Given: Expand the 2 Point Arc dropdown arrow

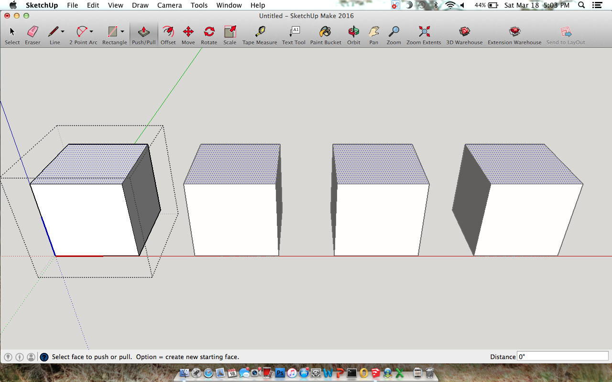Looking at the screenshot, I should [91, 32].
